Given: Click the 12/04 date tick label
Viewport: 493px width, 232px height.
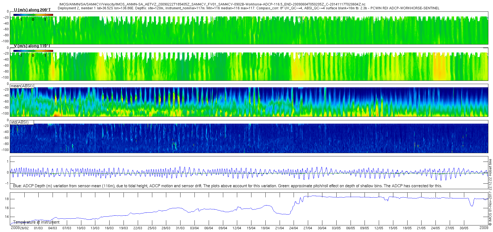Looking at the screenshot, I should [x=237, y=228].
